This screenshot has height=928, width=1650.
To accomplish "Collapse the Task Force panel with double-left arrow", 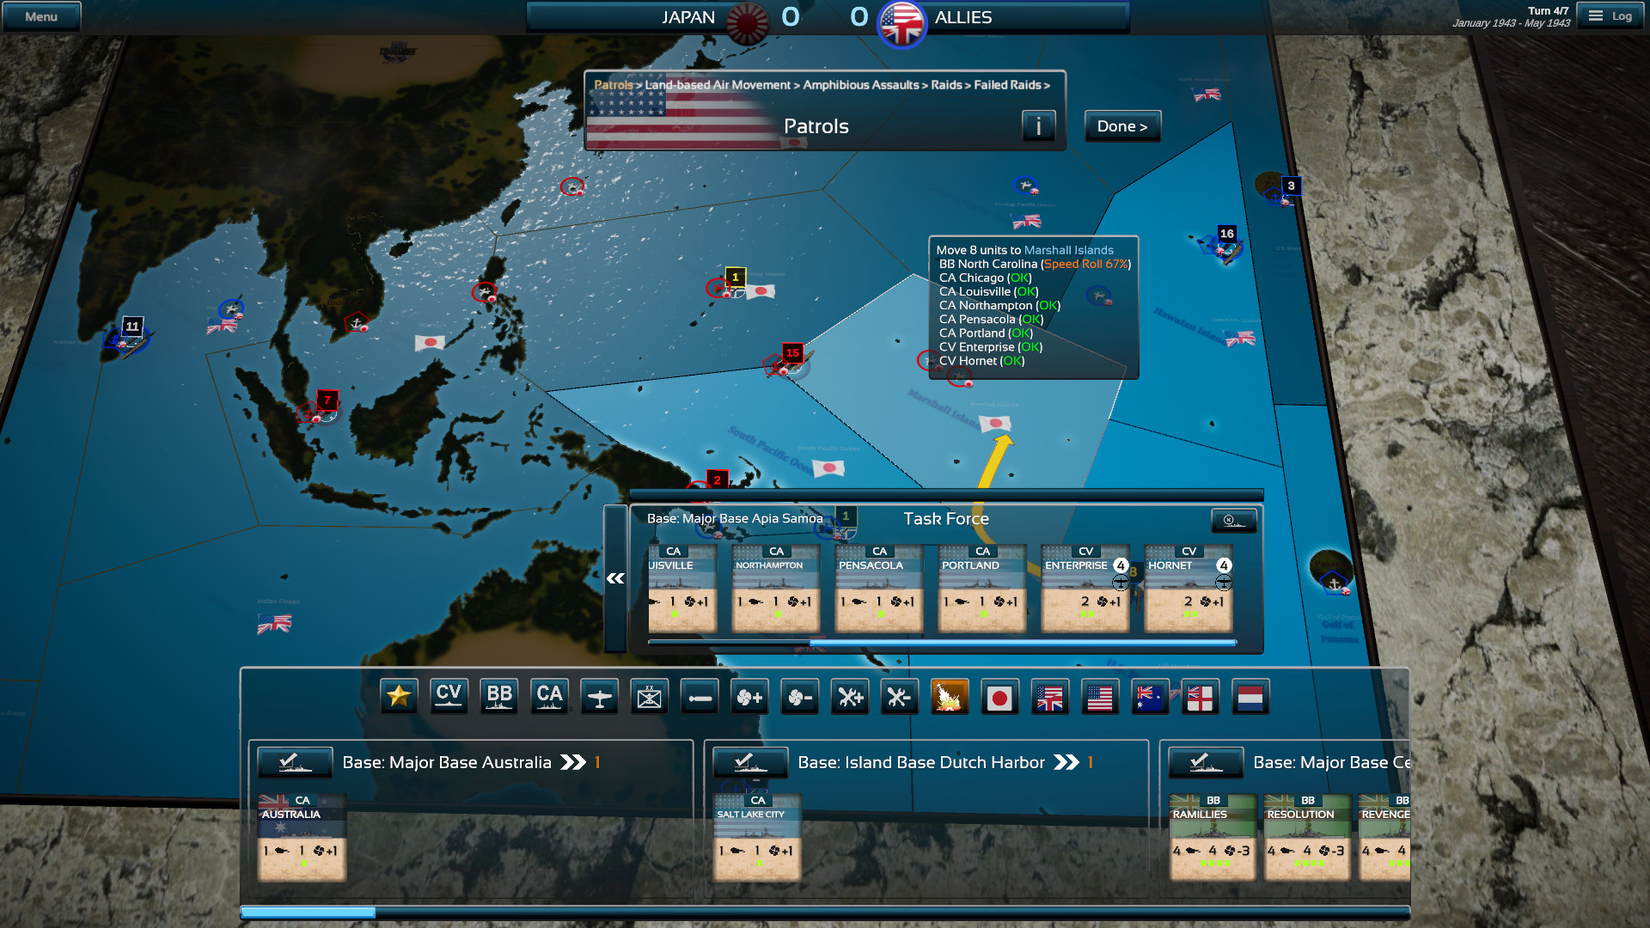I will click(x=614, y=577).
